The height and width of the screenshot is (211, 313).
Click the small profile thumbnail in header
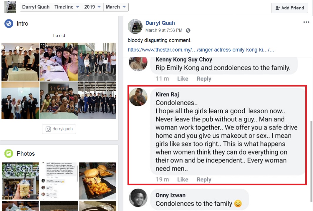10,7
